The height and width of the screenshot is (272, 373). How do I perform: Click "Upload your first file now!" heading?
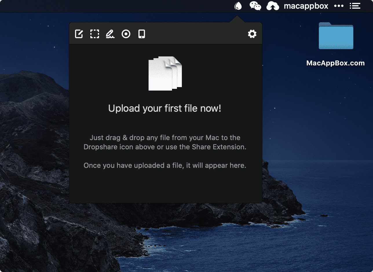pos(165,108)
